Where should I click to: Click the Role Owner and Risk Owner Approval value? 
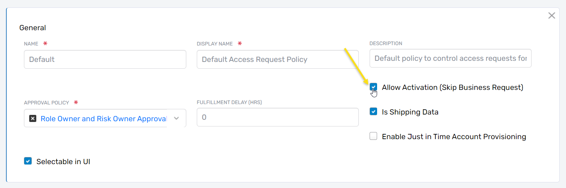103,119
